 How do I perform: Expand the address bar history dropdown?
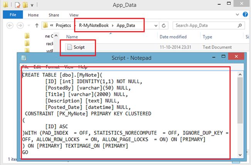point(156,25)
